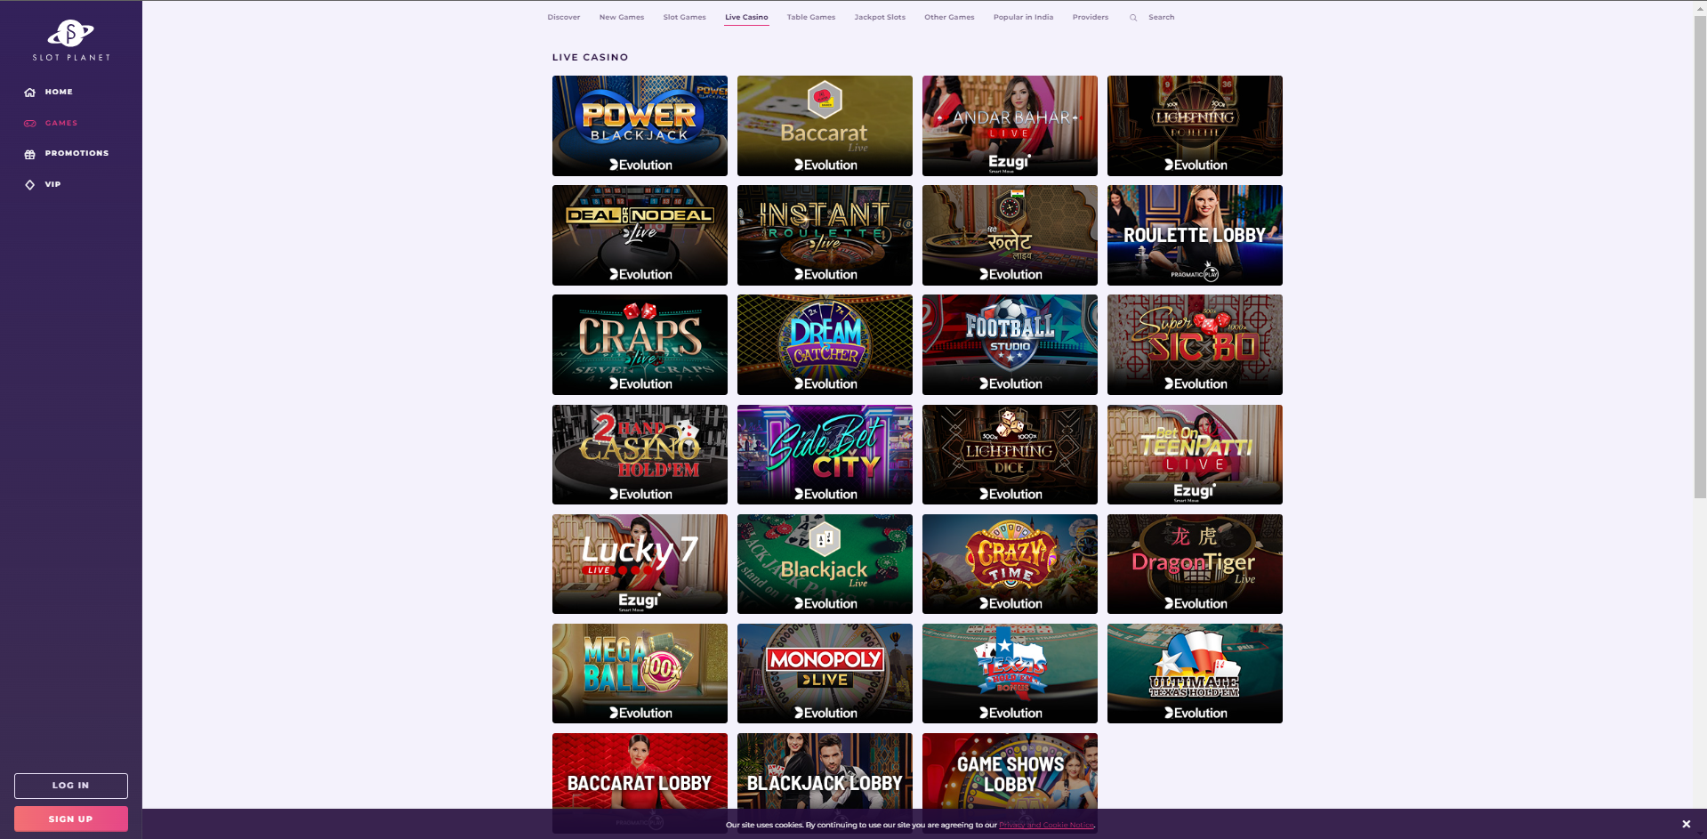Launch Football Studio game
Image resolution: width=1707 pixels, height=839 pixels.
click(1010, 344)
